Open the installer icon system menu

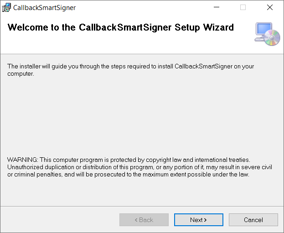click(x=6, y=7)
